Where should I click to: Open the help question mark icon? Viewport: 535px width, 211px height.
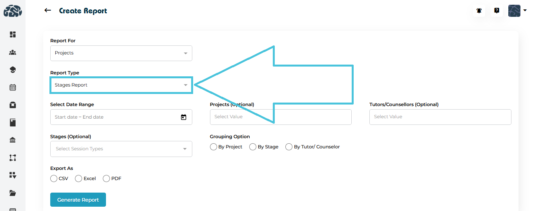[497, 11]
